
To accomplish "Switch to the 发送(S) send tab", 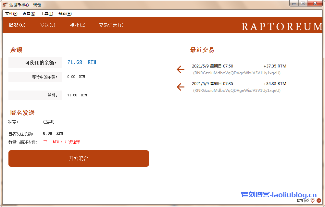I will (47, 25).
